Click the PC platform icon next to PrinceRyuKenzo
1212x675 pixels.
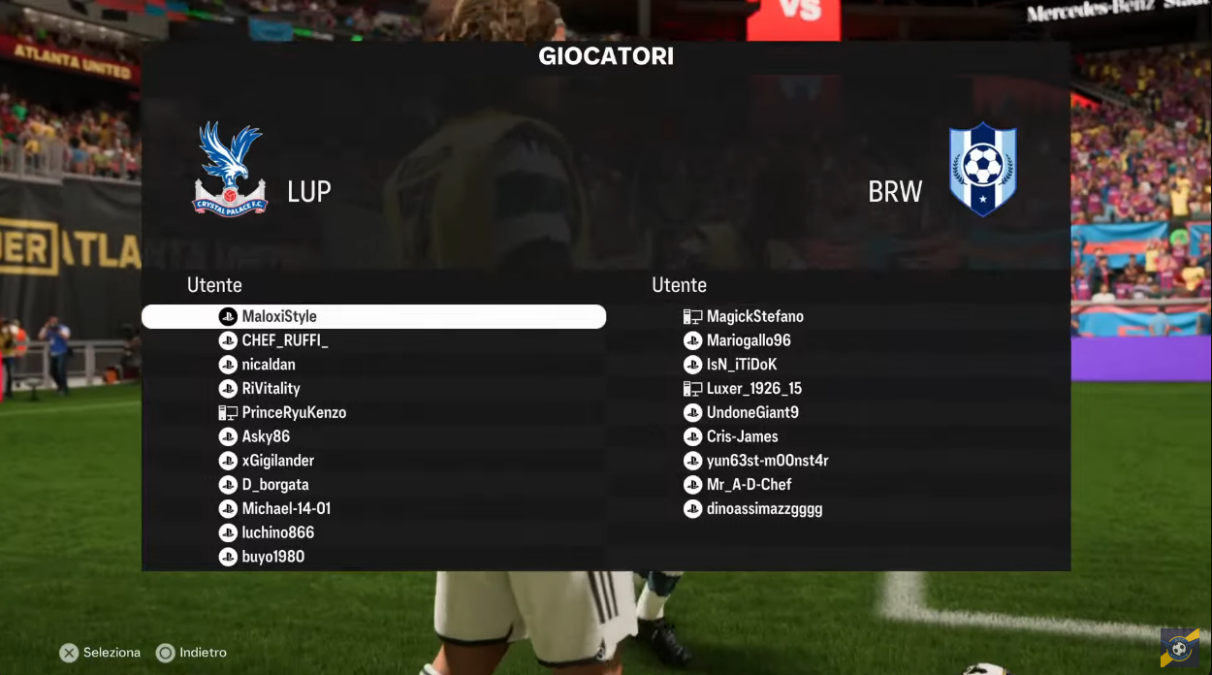click(x=228, y=412)
